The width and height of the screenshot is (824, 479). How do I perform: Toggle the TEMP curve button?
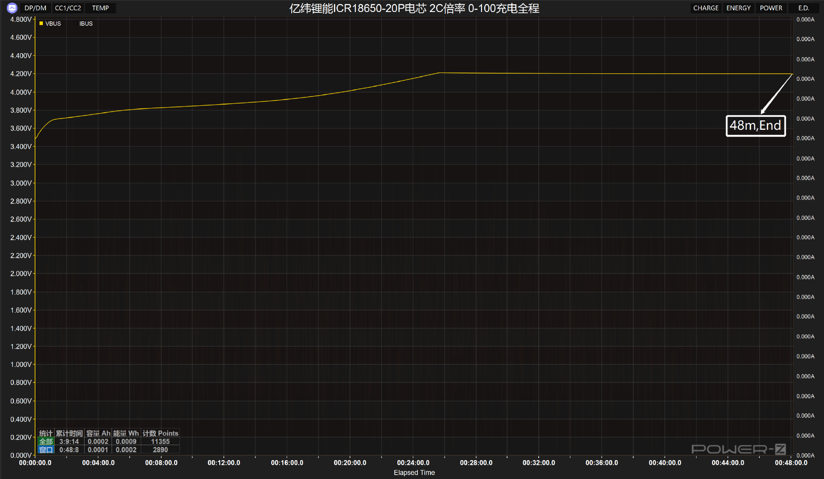point(100,8)
